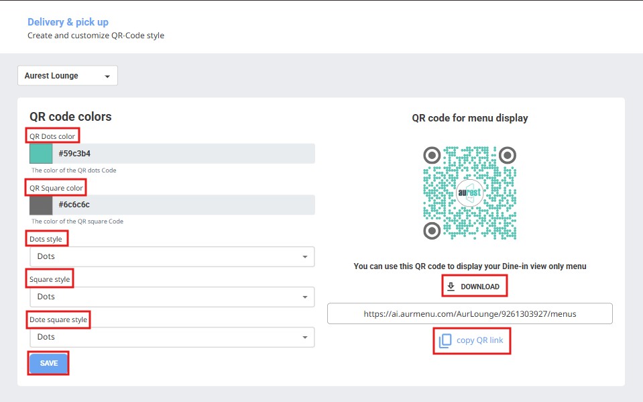This screenshot has width=643, height=402.
Task: Click the download arrow icon
Action: 451,287
